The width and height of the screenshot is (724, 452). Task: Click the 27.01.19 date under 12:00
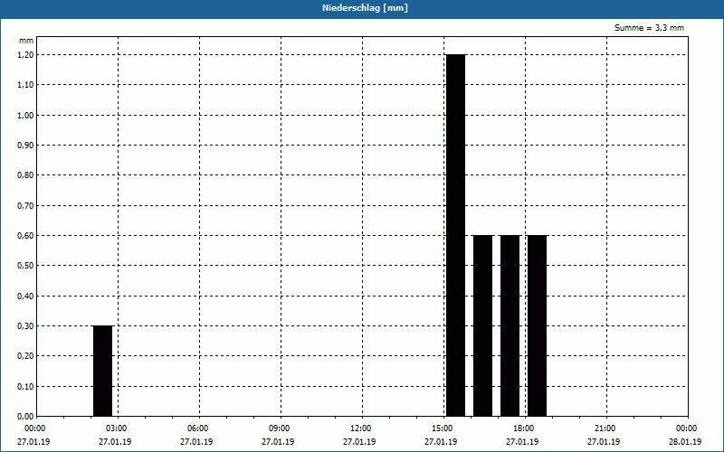pos(359,442)
